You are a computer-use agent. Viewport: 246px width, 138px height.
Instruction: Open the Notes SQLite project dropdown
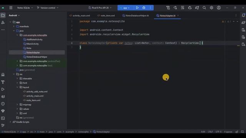coord(25,8)
